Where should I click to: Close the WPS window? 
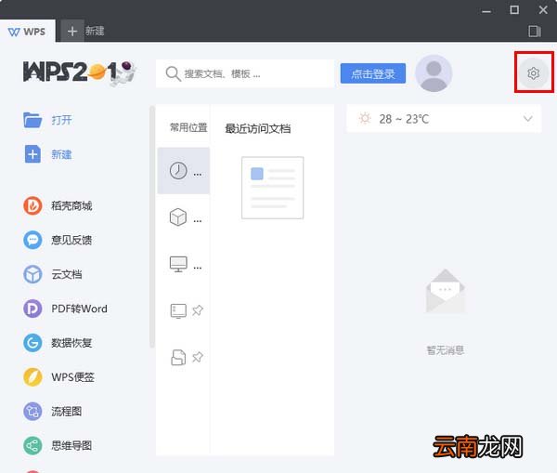[543, 9]
